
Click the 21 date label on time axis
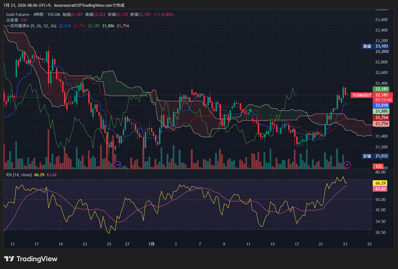tap(321, 244)
